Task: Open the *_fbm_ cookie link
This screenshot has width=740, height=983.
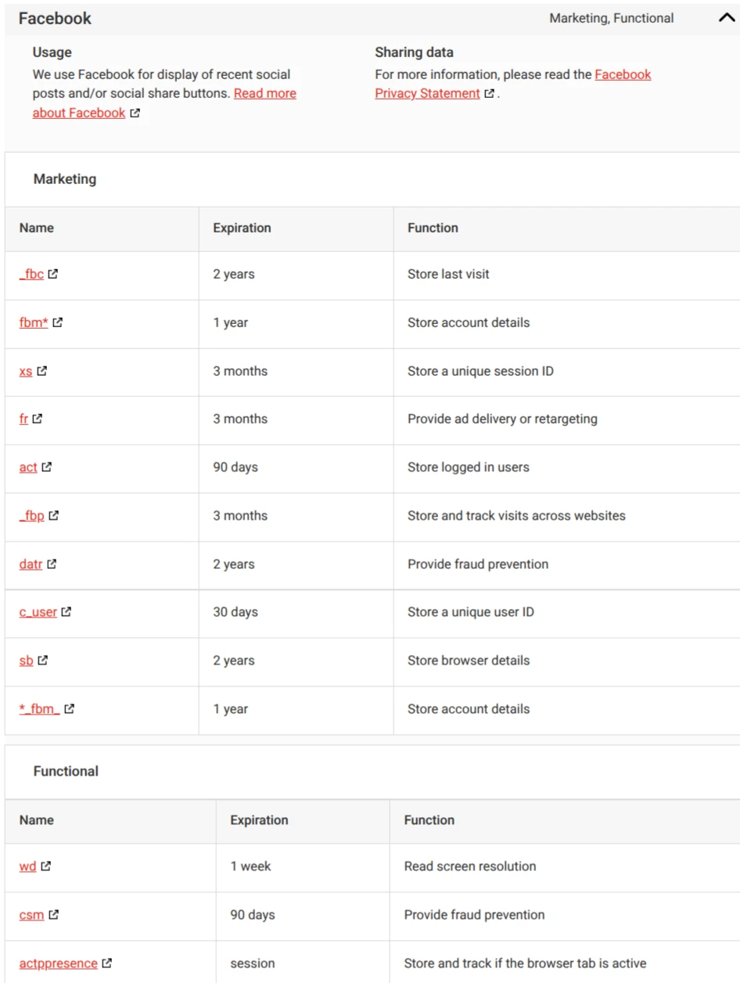Action: tap(40, 709)
